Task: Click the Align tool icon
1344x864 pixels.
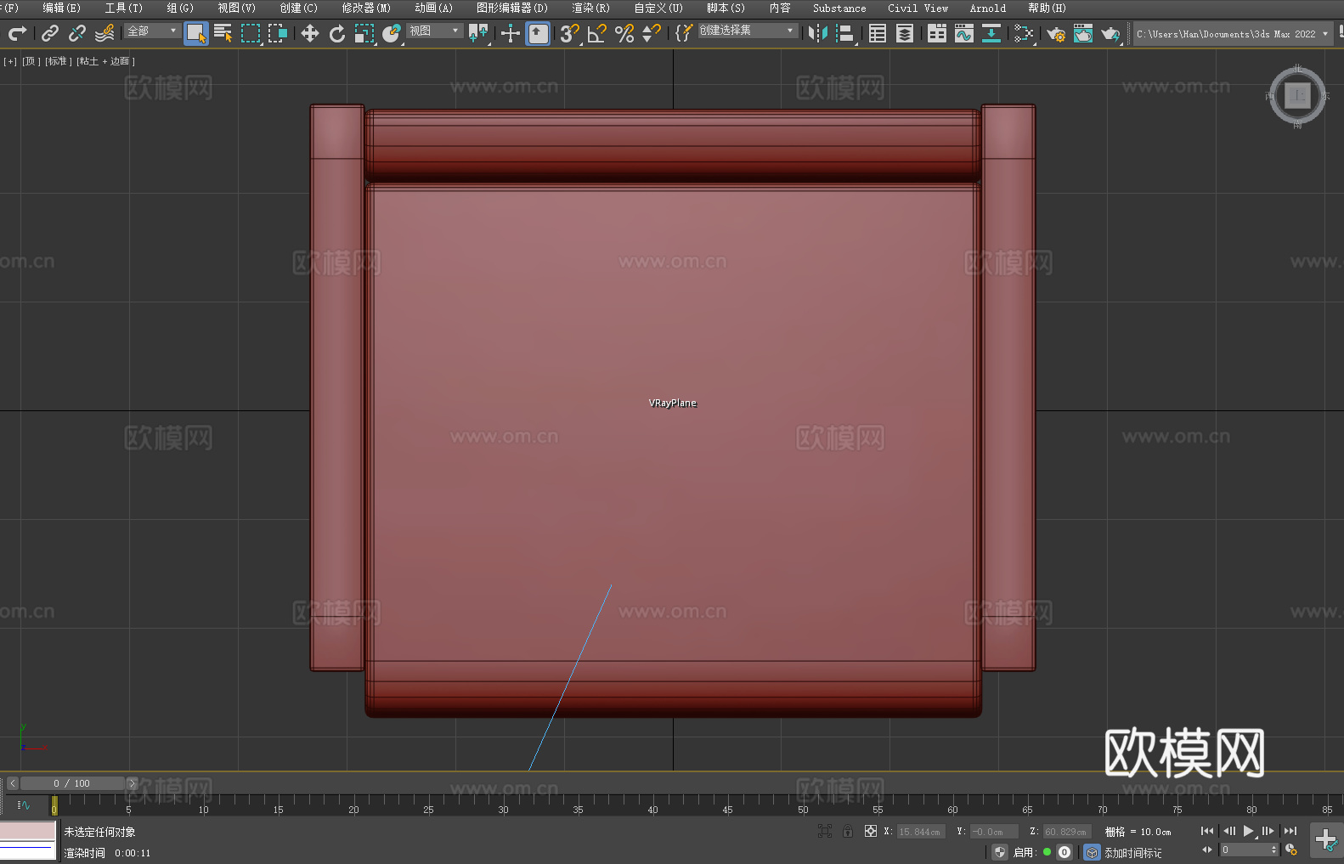Action: coord(845,34)
